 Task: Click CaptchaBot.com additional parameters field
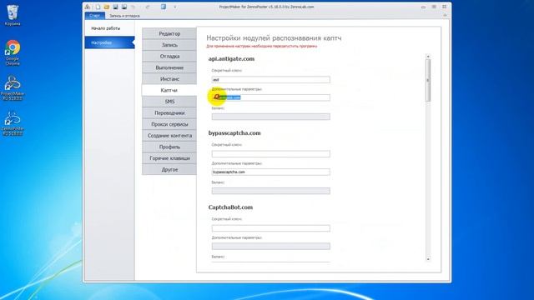[270, 246]
